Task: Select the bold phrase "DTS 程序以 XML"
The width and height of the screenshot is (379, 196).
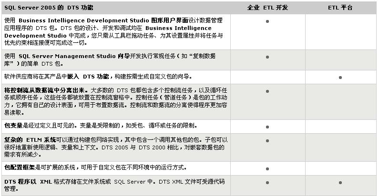Action: click(28, 182)
